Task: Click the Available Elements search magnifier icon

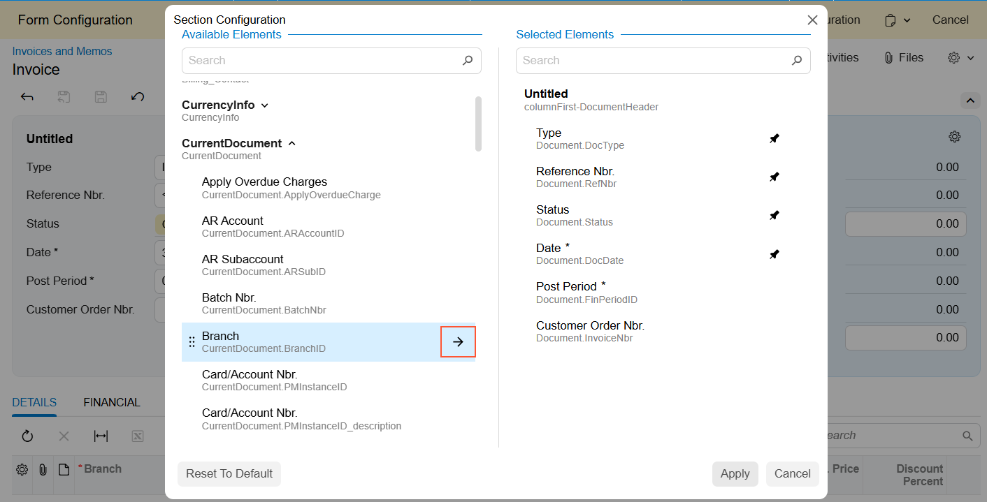Action: click(468, 61)
